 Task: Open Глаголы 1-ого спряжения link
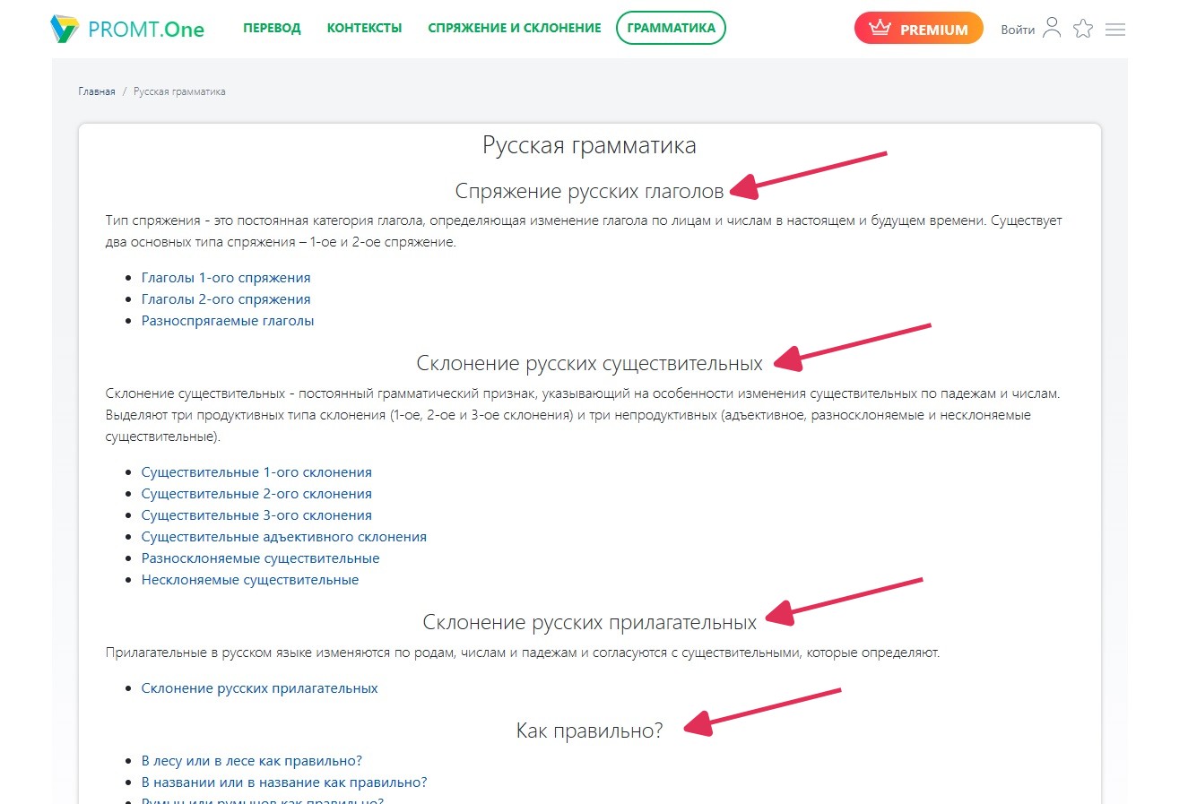226,278
